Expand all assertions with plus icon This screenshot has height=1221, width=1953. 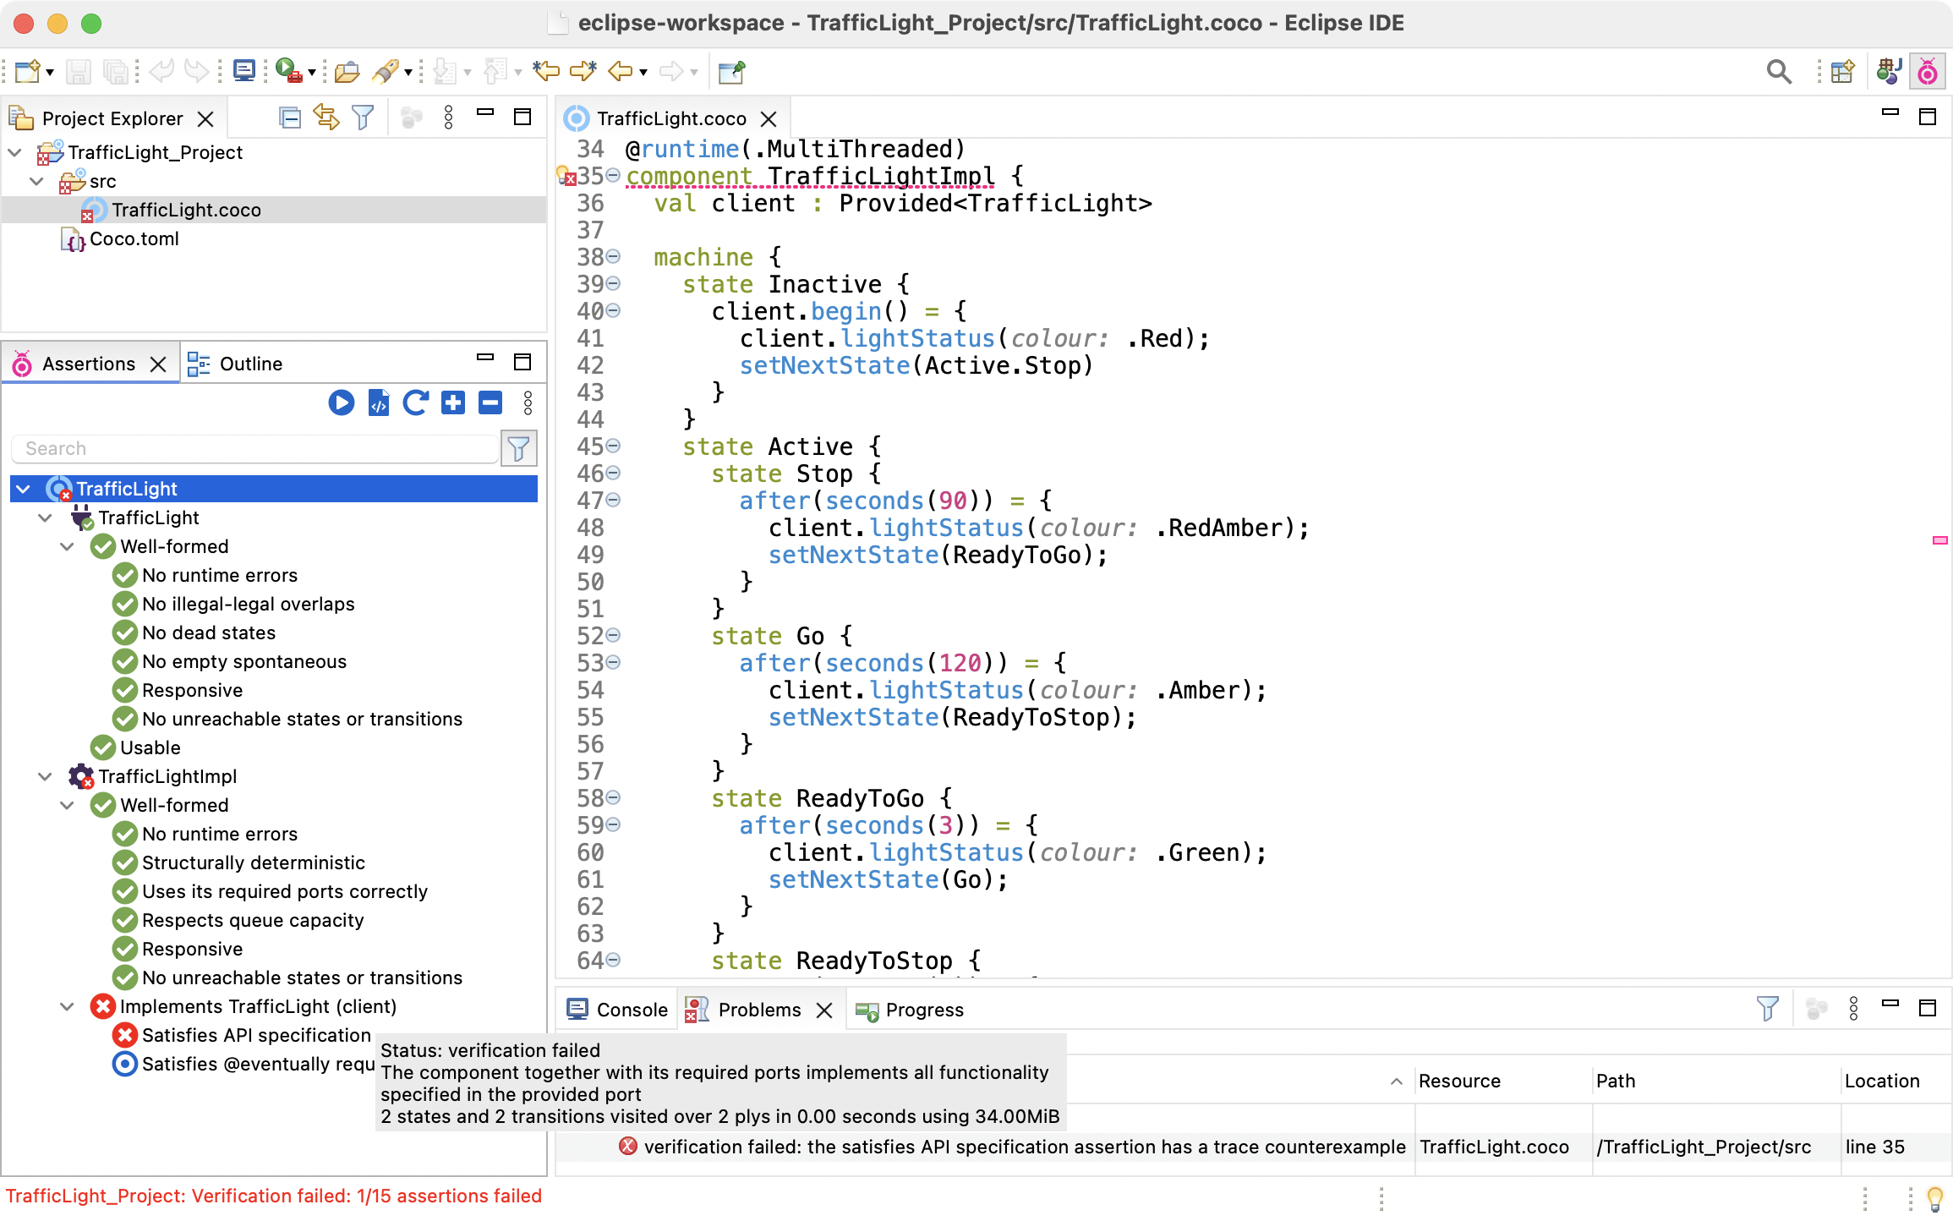pos(453,402)
